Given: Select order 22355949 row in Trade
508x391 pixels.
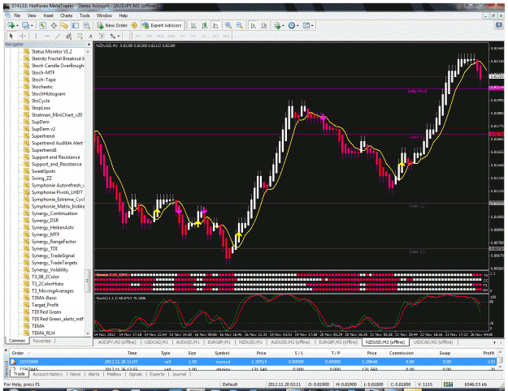Looking at the screenshot, I should pos(254,362).
